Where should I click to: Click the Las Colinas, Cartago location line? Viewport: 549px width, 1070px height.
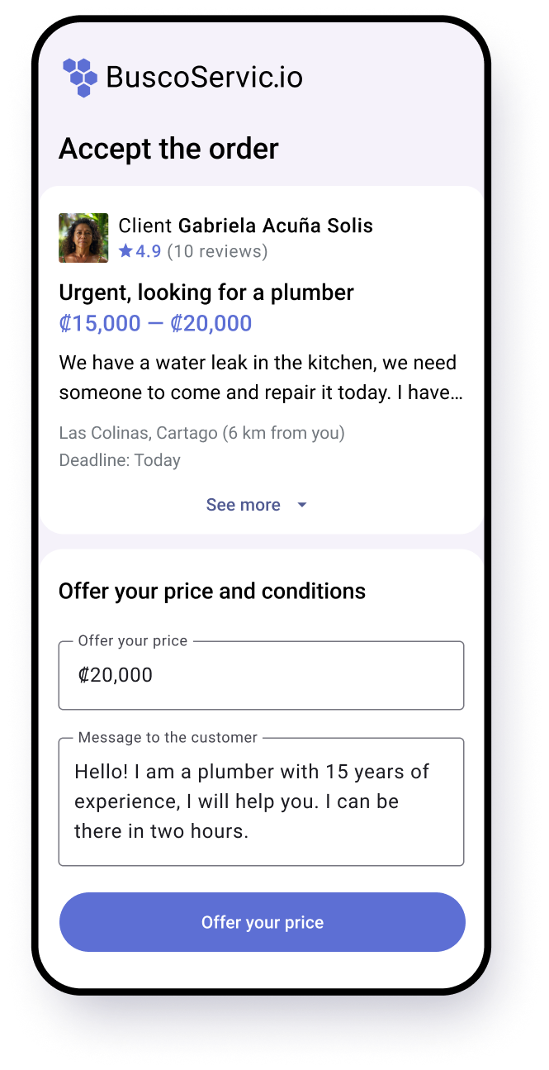pos(201,433)
